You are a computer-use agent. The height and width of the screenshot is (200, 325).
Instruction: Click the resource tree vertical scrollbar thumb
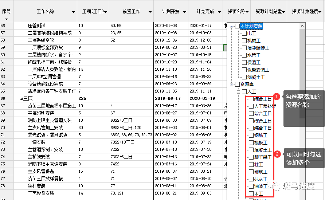coord(302,74)
